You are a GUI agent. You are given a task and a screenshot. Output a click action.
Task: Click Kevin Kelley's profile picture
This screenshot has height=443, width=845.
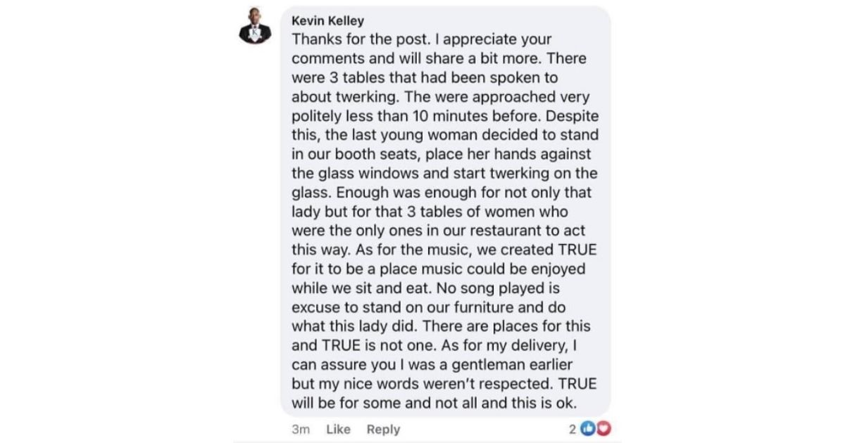coord(255,27)
